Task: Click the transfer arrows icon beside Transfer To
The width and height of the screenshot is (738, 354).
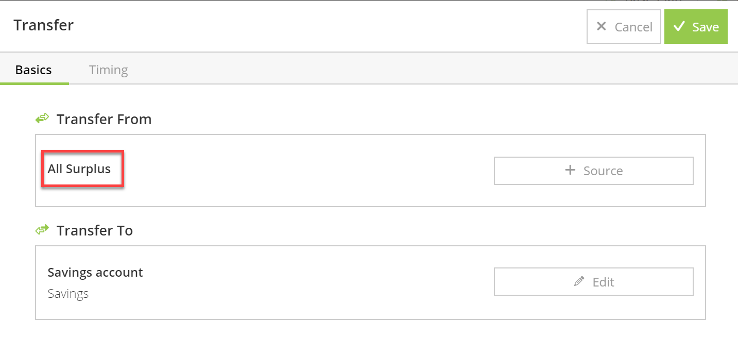Action: [42, 230]
